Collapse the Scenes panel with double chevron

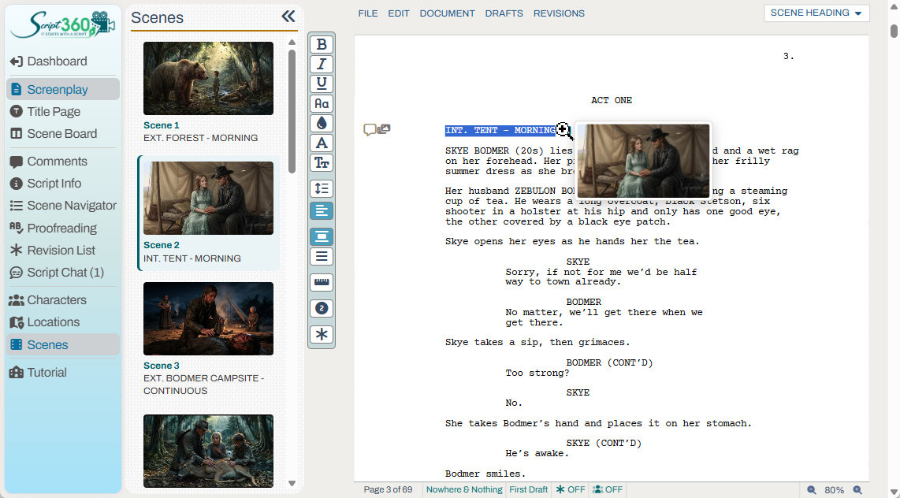(x=288, y=17)
